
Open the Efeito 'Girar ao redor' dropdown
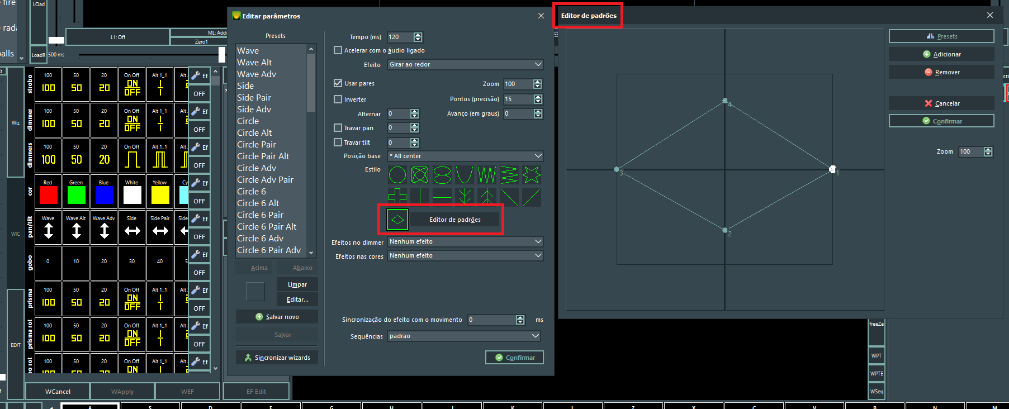coord(465,65)
